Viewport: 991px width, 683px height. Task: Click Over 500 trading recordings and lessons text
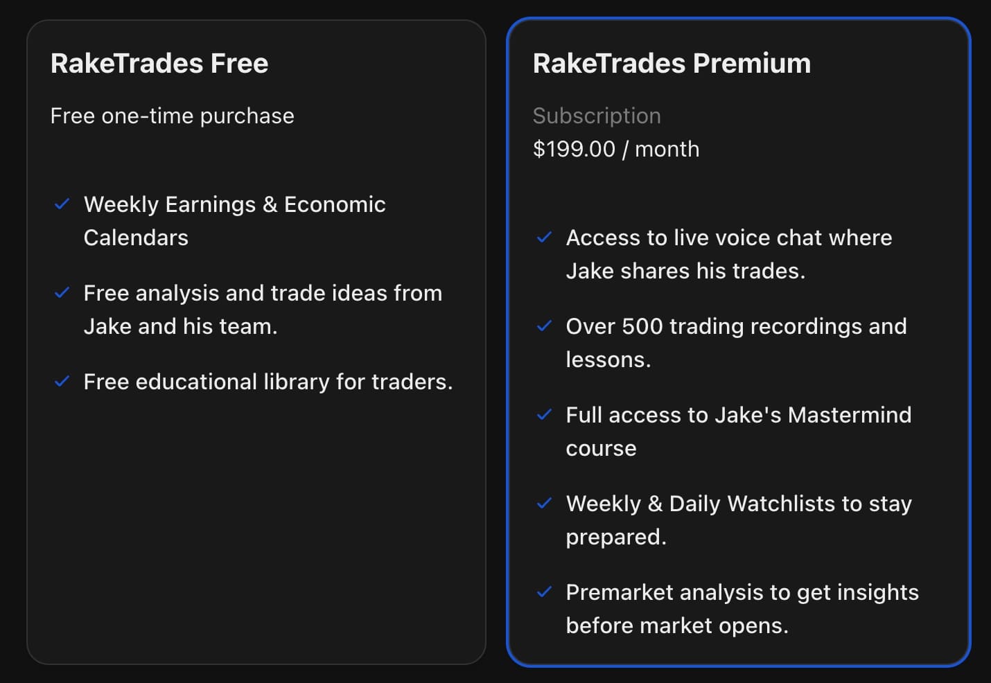tap(736, 342)
